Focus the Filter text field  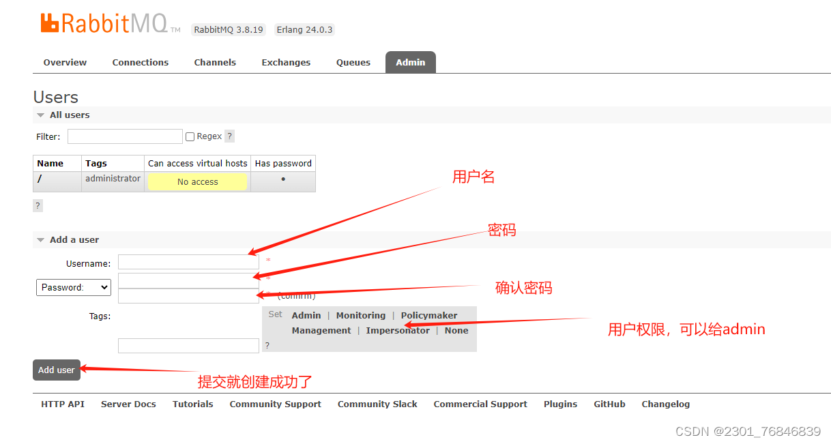coord(125,136)
